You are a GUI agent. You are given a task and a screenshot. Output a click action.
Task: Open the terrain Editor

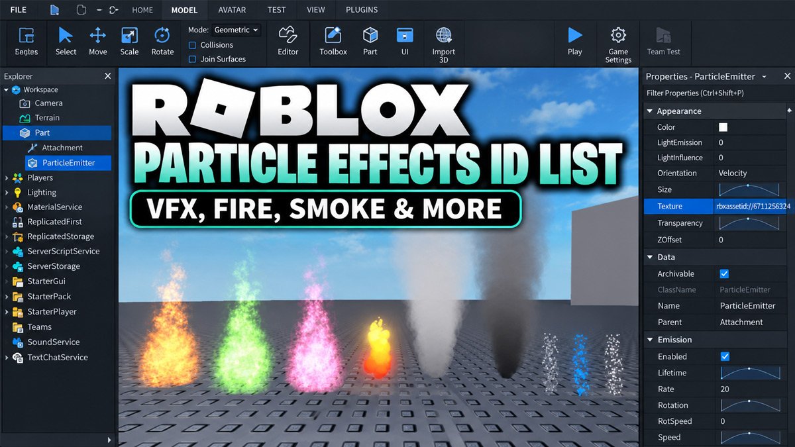pos(288,41)
